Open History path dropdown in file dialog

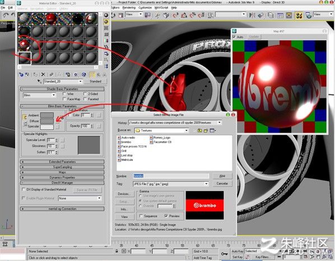pyautogui.click(x=220, y=122)
